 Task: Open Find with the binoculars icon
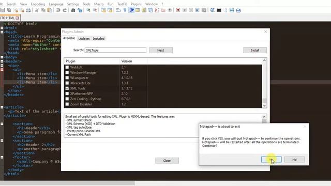tap(73, 10)
